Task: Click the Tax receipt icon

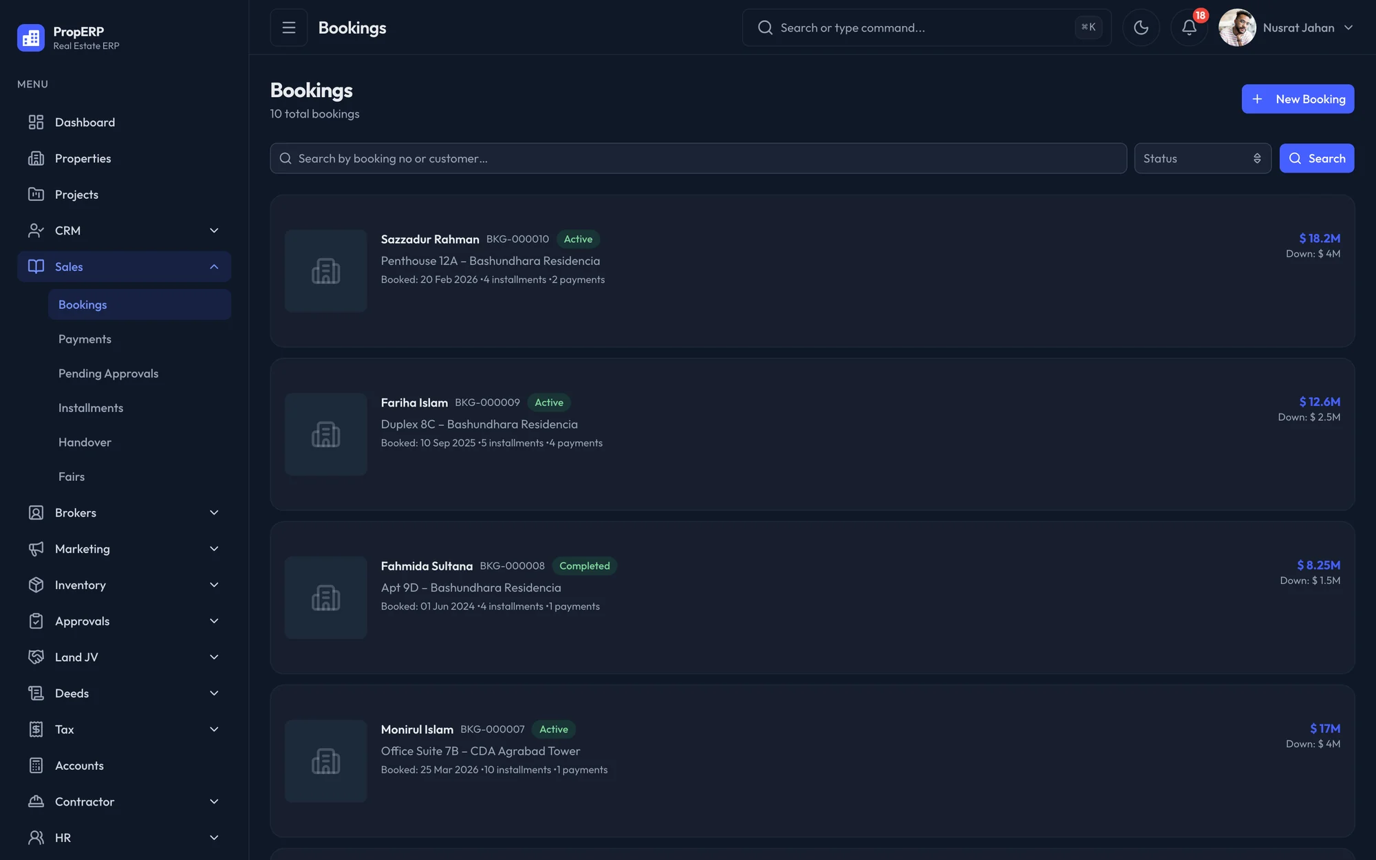Action: click(36, 729)
